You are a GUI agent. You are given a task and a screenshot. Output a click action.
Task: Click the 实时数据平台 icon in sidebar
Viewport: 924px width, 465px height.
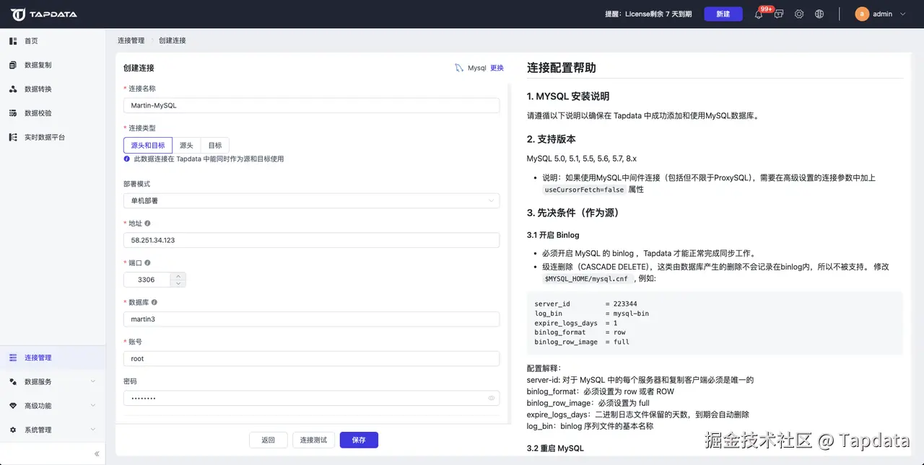coord(13,137)
